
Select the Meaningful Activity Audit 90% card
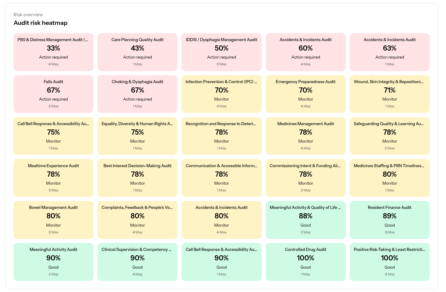(54, 262)
